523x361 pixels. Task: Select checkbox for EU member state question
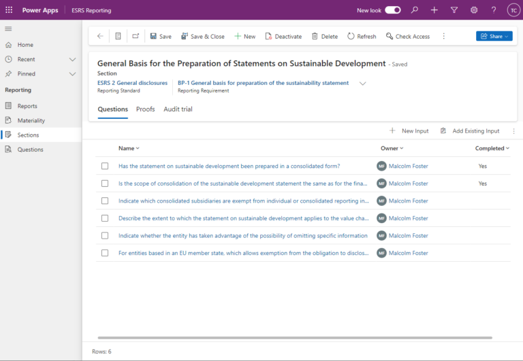pyautogui.click(x=105, y=253)
